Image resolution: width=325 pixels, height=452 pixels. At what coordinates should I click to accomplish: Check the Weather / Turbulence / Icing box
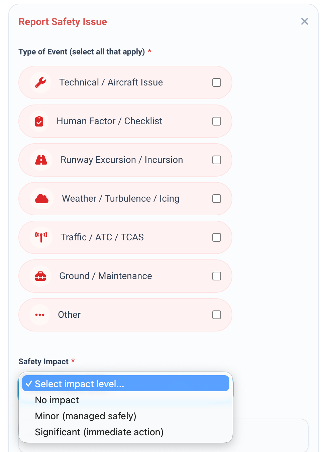[x=217, y=199]
